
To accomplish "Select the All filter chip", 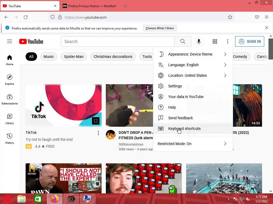I will click(x=31, y=57).
